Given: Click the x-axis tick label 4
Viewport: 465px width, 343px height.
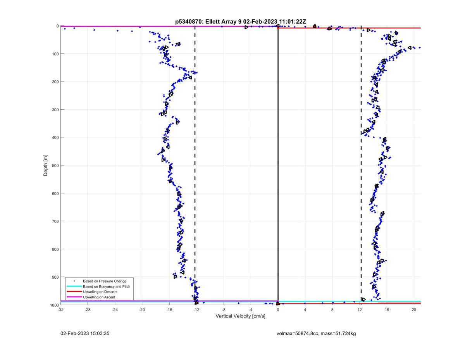Looking at the screenshot, I should click(x=305, y=310).
